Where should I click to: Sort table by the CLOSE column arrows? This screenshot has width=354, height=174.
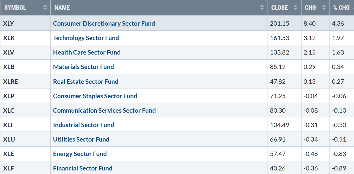(x=296, y=8)
